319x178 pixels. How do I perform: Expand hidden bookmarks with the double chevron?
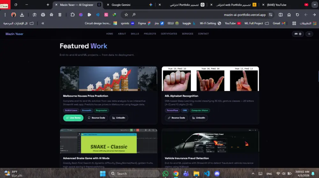tap(43, 23)
